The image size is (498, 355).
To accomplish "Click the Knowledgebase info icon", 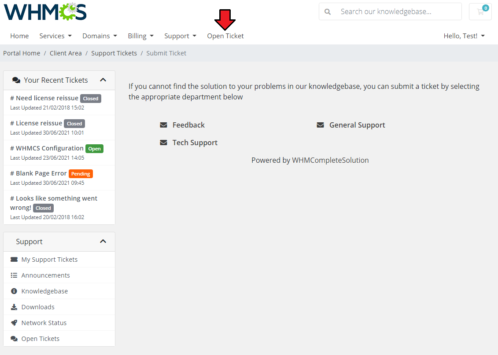I will click(x=14, y=291).
